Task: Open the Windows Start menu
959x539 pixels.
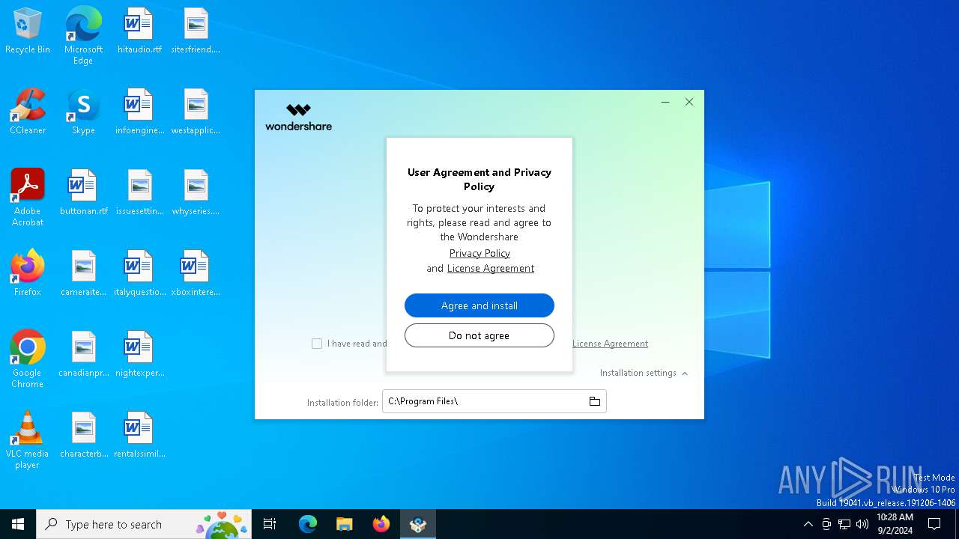Action: [18, 524]
